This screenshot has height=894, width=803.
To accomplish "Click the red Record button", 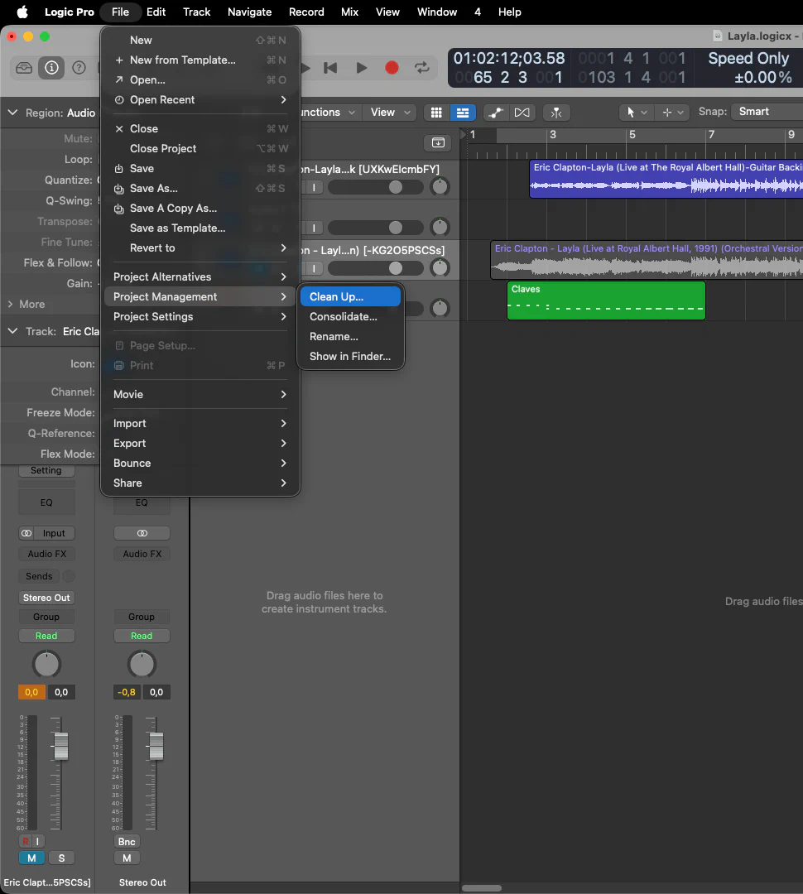I will 392,68.
